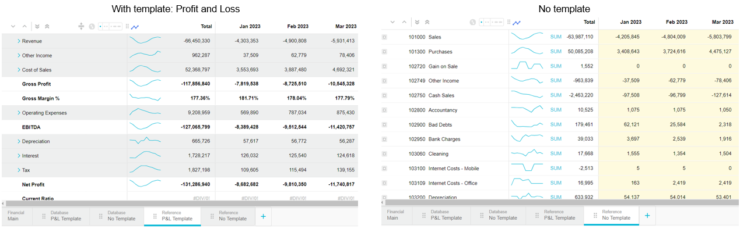The image size is (747, 229).
Task: Click the expand-all double chevron down in left panel
Action: point(37,26)
